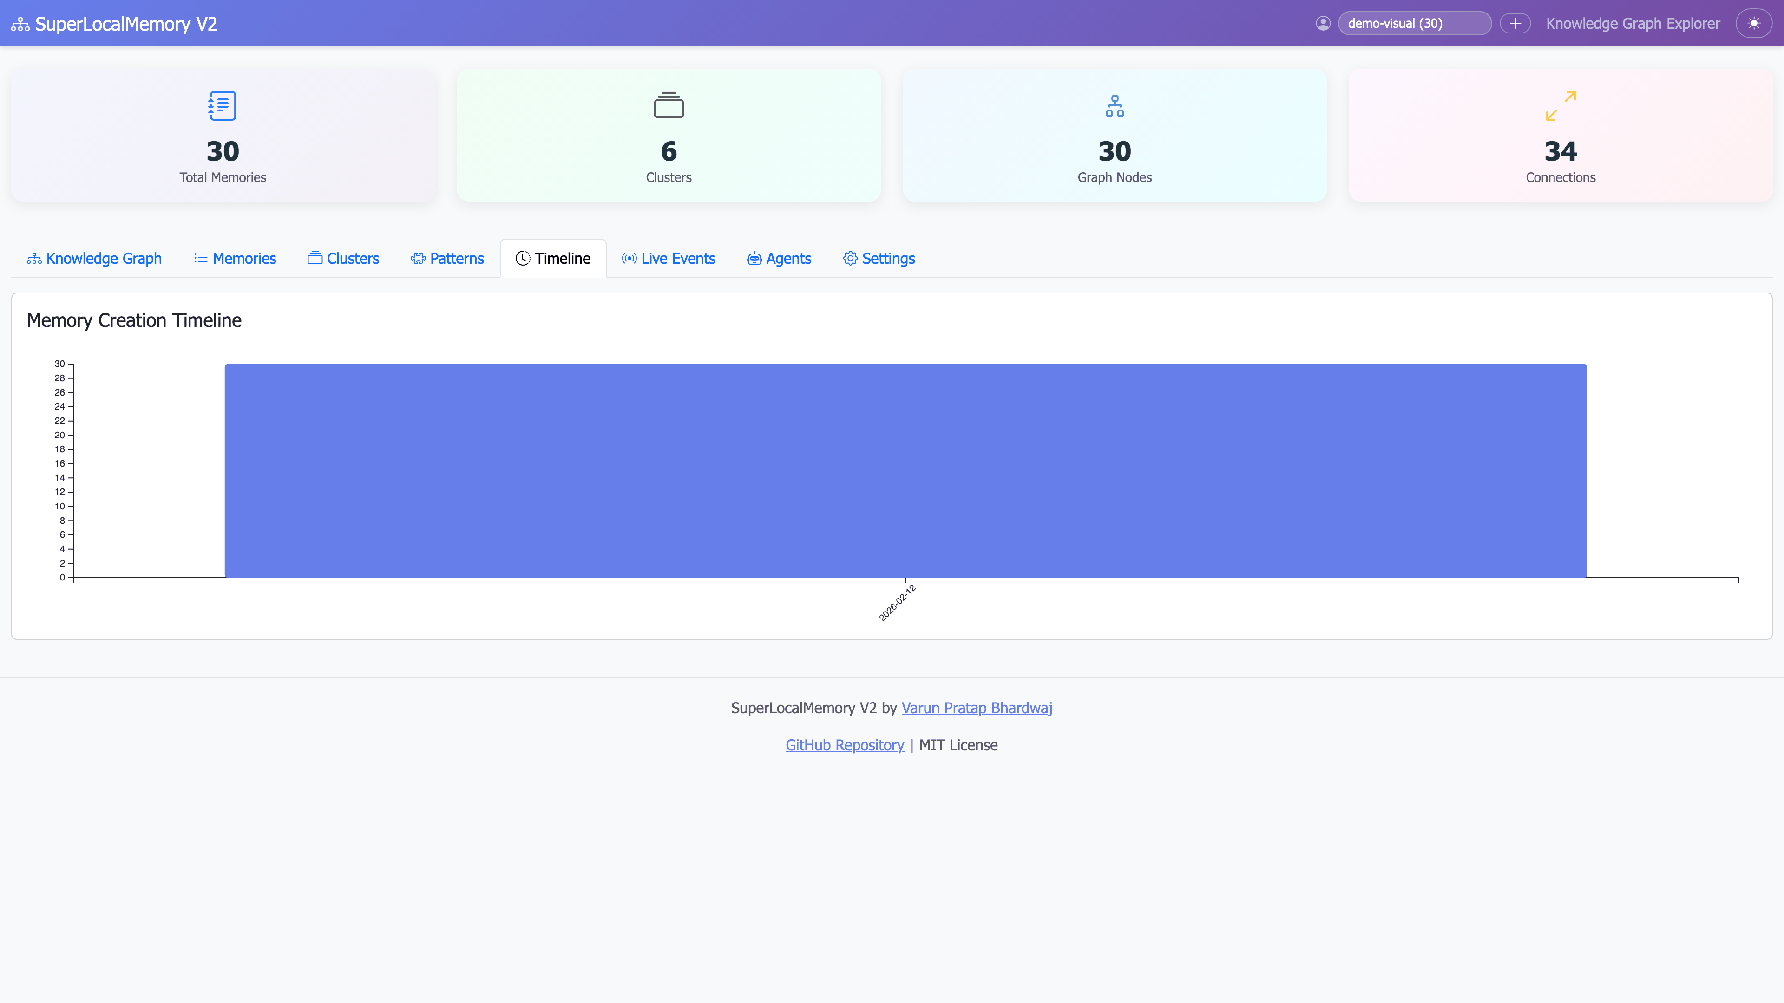Image resolution: width=1784 pixels, height=1003 pixels.
Task: Click the user profile avatar icon
Action: [1323, 24]
